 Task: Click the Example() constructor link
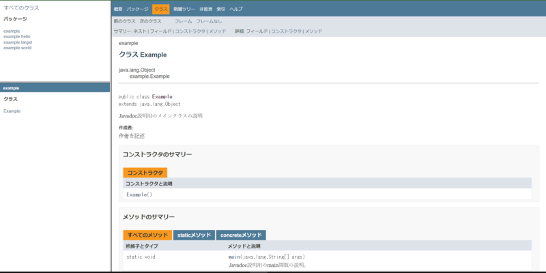click(x=139, y=195)
